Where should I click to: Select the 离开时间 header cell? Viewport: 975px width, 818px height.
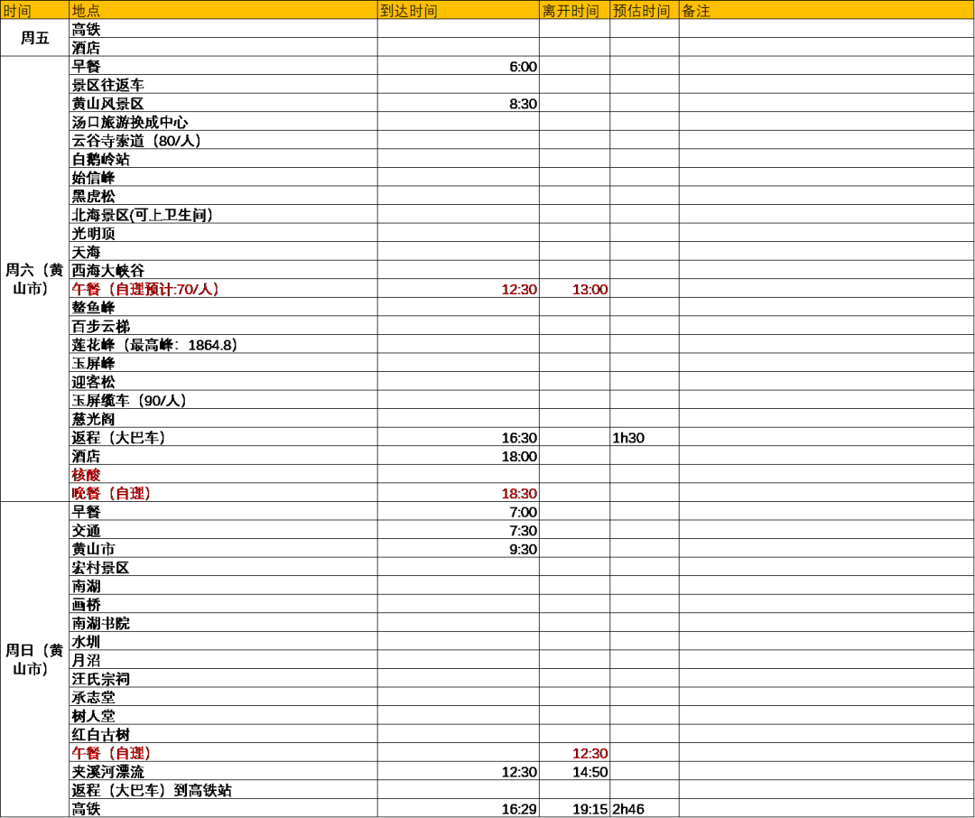point(574,11)
